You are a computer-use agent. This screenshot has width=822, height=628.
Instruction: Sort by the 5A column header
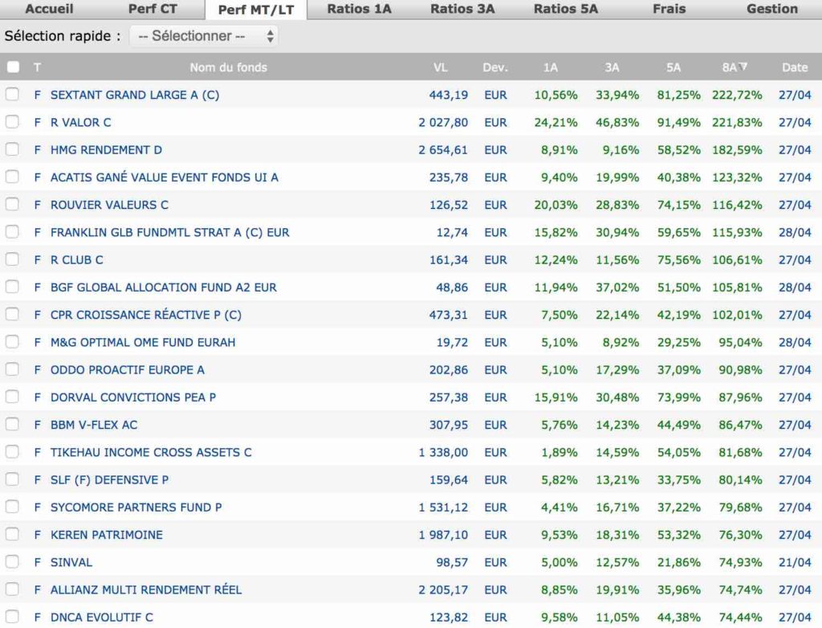(673, 67)
